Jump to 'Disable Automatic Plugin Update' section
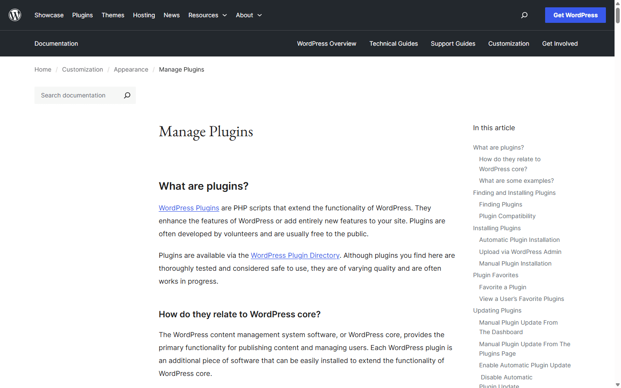The height and width of the screenshot is (388, 621). [x=506, y=382]
